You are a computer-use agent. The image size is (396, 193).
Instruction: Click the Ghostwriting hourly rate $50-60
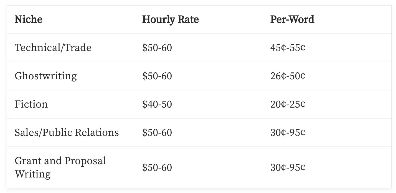pyautogui.click(x=157, y=76)
